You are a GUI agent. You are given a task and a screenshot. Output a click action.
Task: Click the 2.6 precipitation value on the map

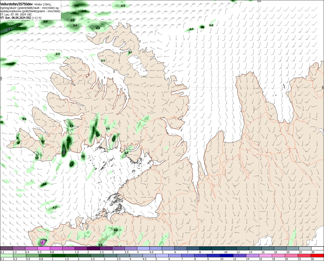coord(18,25)
